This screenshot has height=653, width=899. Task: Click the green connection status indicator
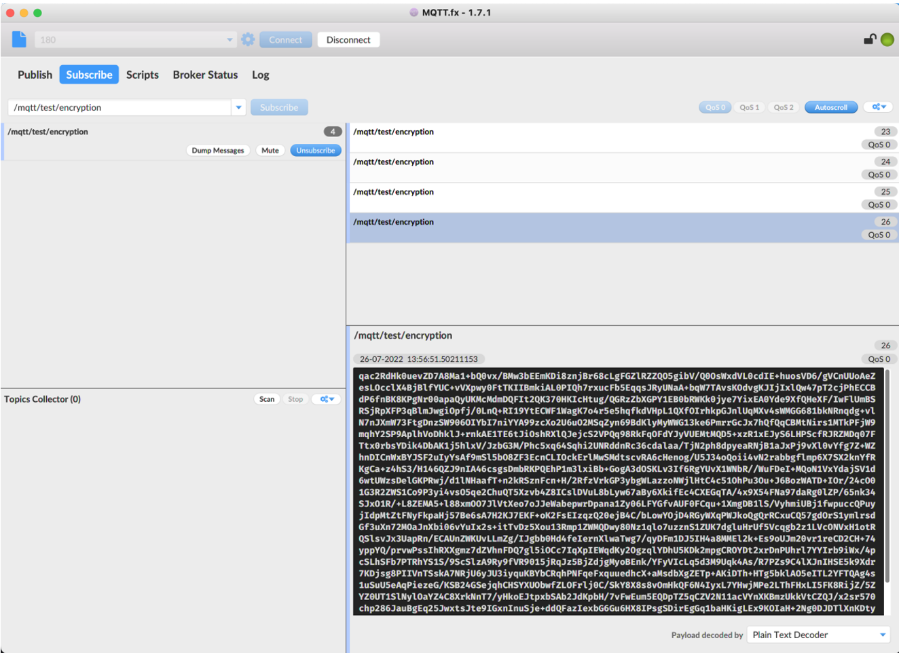pos(887,39)
